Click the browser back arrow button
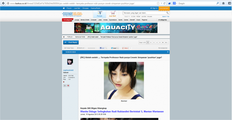232x120 pixels. pyautogui.click(x=3, y=3)
